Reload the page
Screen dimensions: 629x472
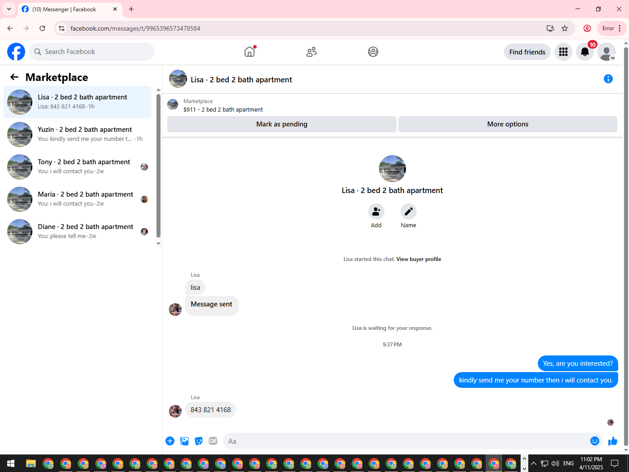[42, 28]
